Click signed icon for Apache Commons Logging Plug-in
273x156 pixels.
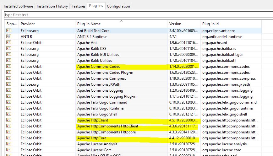pos(9,96)
